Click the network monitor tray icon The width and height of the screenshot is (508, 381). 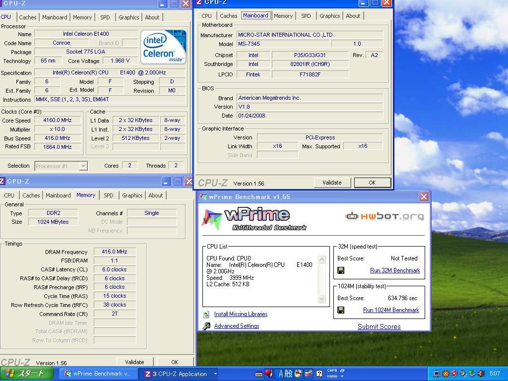437,374
